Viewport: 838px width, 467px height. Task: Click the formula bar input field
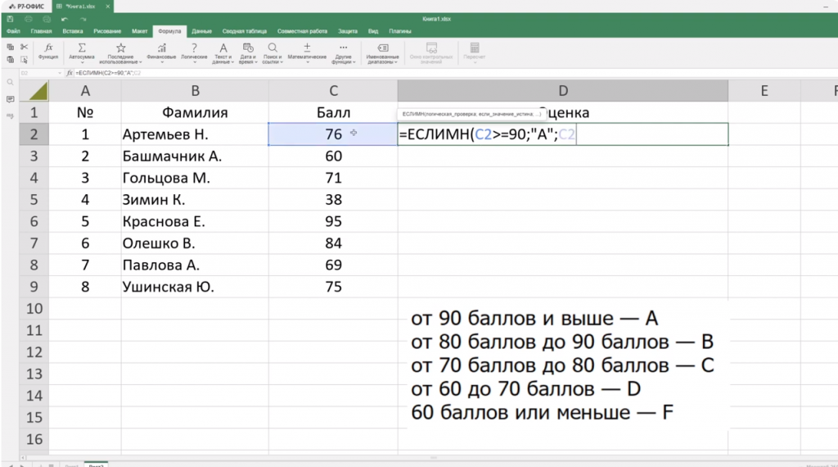[x=409, y=73]
